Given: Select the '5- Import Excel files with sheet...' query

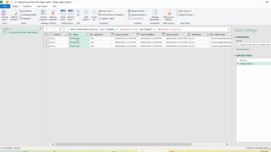Looking at the screenshot, I should click(x=21, y=33).
